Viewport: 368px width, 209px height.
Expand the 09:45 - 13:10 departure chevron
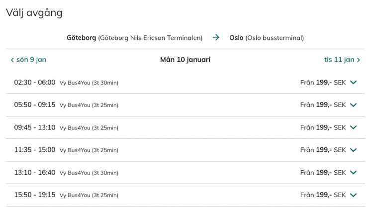coord(353,127)
